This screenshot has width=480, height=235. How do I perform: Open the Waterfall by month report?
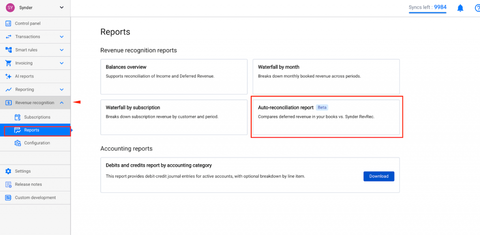326,76
